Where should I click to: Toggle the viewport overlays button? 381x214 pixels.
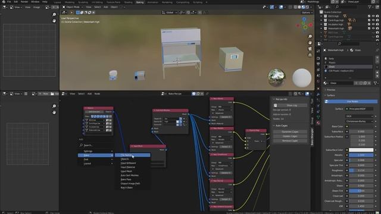pyautogui.click(x=281, y=7)
